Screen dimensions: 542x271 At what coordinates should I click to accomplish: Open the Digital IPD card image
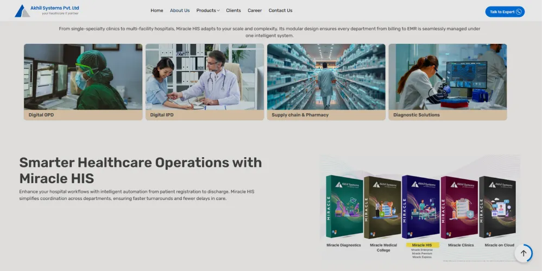205,76
